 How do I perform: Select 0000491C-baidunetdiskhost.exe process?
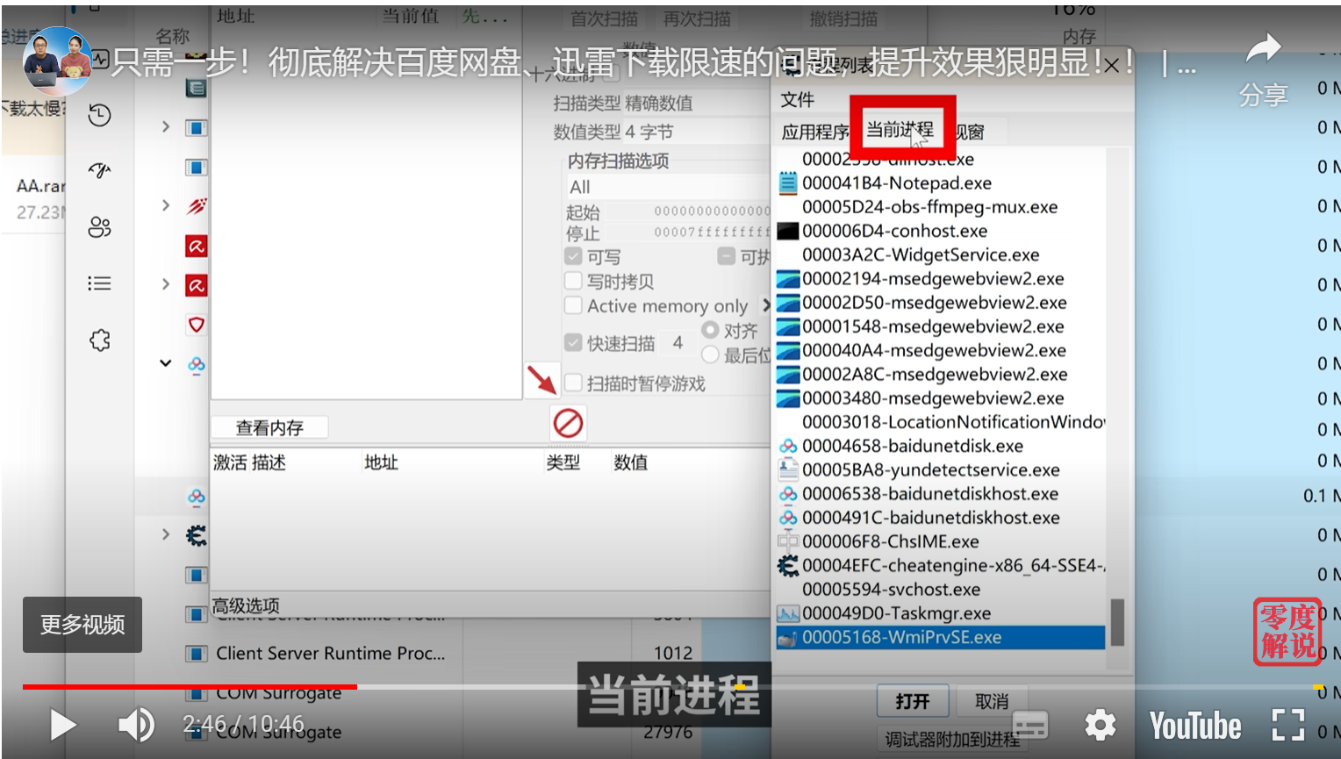coord(941,518)
